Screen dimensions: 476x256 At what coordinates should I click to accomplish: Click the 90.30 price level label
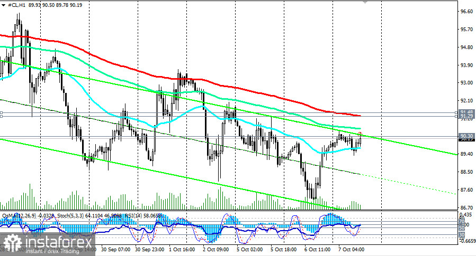click(467, 136)
